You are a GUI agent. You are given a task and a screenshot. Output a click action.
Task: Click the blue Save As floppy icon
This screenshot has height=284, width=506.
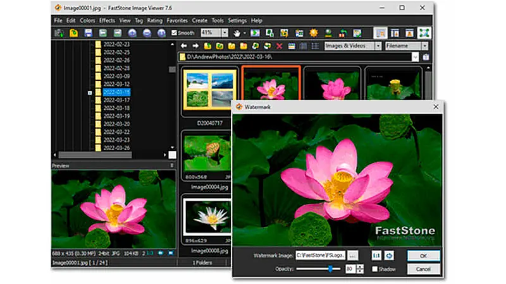coord(88,33)
